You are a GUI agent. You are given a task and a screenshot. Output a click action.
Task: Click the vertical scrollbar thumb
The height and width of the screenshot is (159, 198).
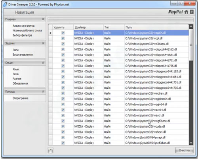tap(191, 45)
